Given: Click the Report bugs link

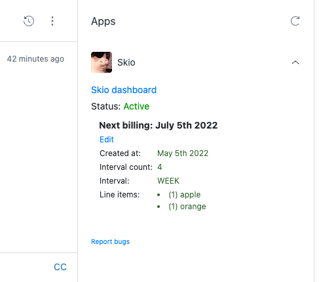Looking at the screenshot, I should [x=110, y=241].
